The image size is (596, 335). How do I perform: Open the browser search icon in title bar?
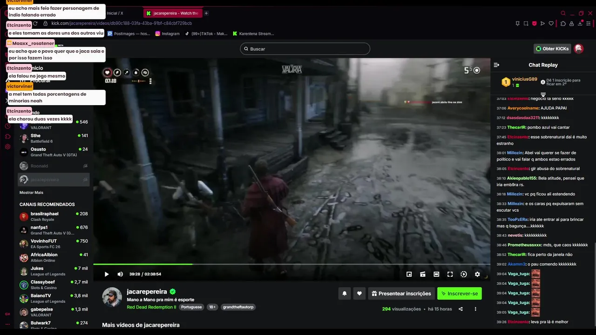(x=563, y=13)
